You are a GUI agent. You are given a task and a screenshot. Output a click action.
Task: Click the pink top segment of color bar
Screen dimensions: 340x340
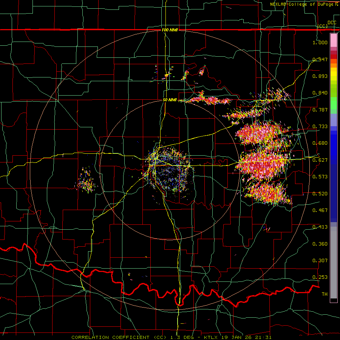pyautogui.click(x=334, y=40)
